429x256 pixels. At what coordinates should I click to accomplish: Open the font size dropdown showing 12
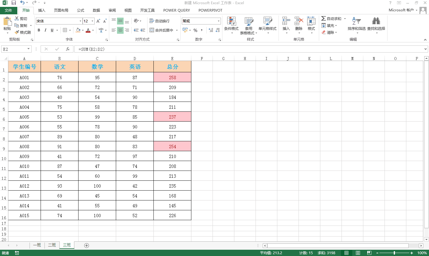click(93, 21)
